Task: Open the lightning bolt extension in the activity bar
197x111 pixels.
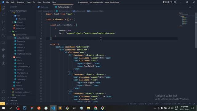Action: pos(3,63)
